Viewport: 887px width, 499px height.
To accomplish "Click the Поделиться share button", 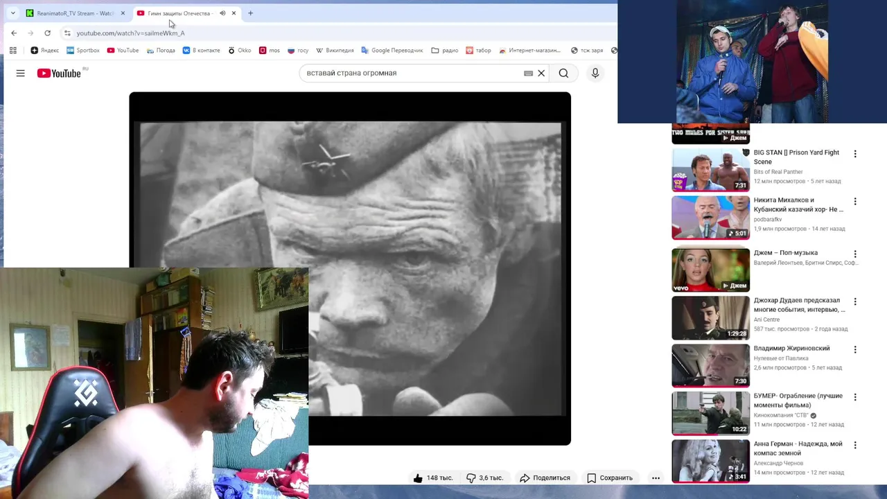I will click(545, 478).
